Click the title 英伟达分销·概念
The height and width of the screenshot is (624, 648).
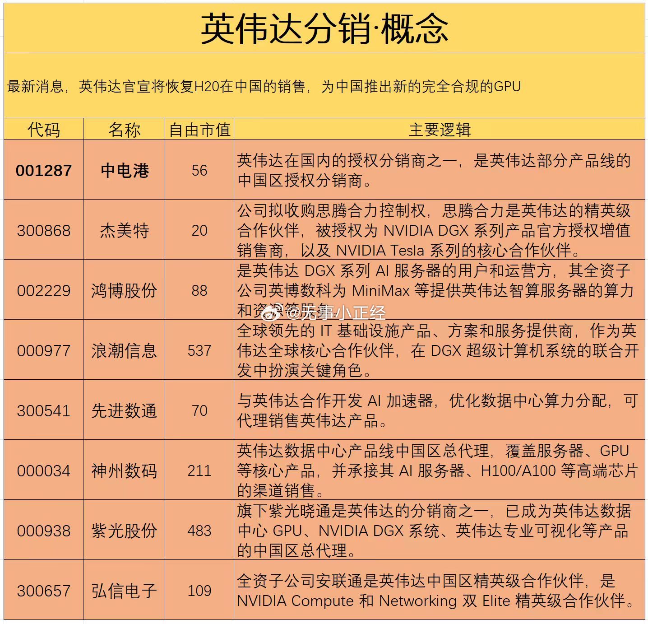[x=324, y=29]
